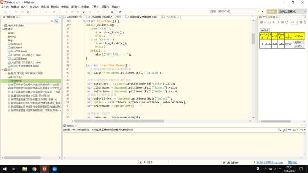Image resolution: width=308 pixels, height=173 pixels.
Task: Open the dropdown arrow beside the new plus icon
Action: coord(9,12)
